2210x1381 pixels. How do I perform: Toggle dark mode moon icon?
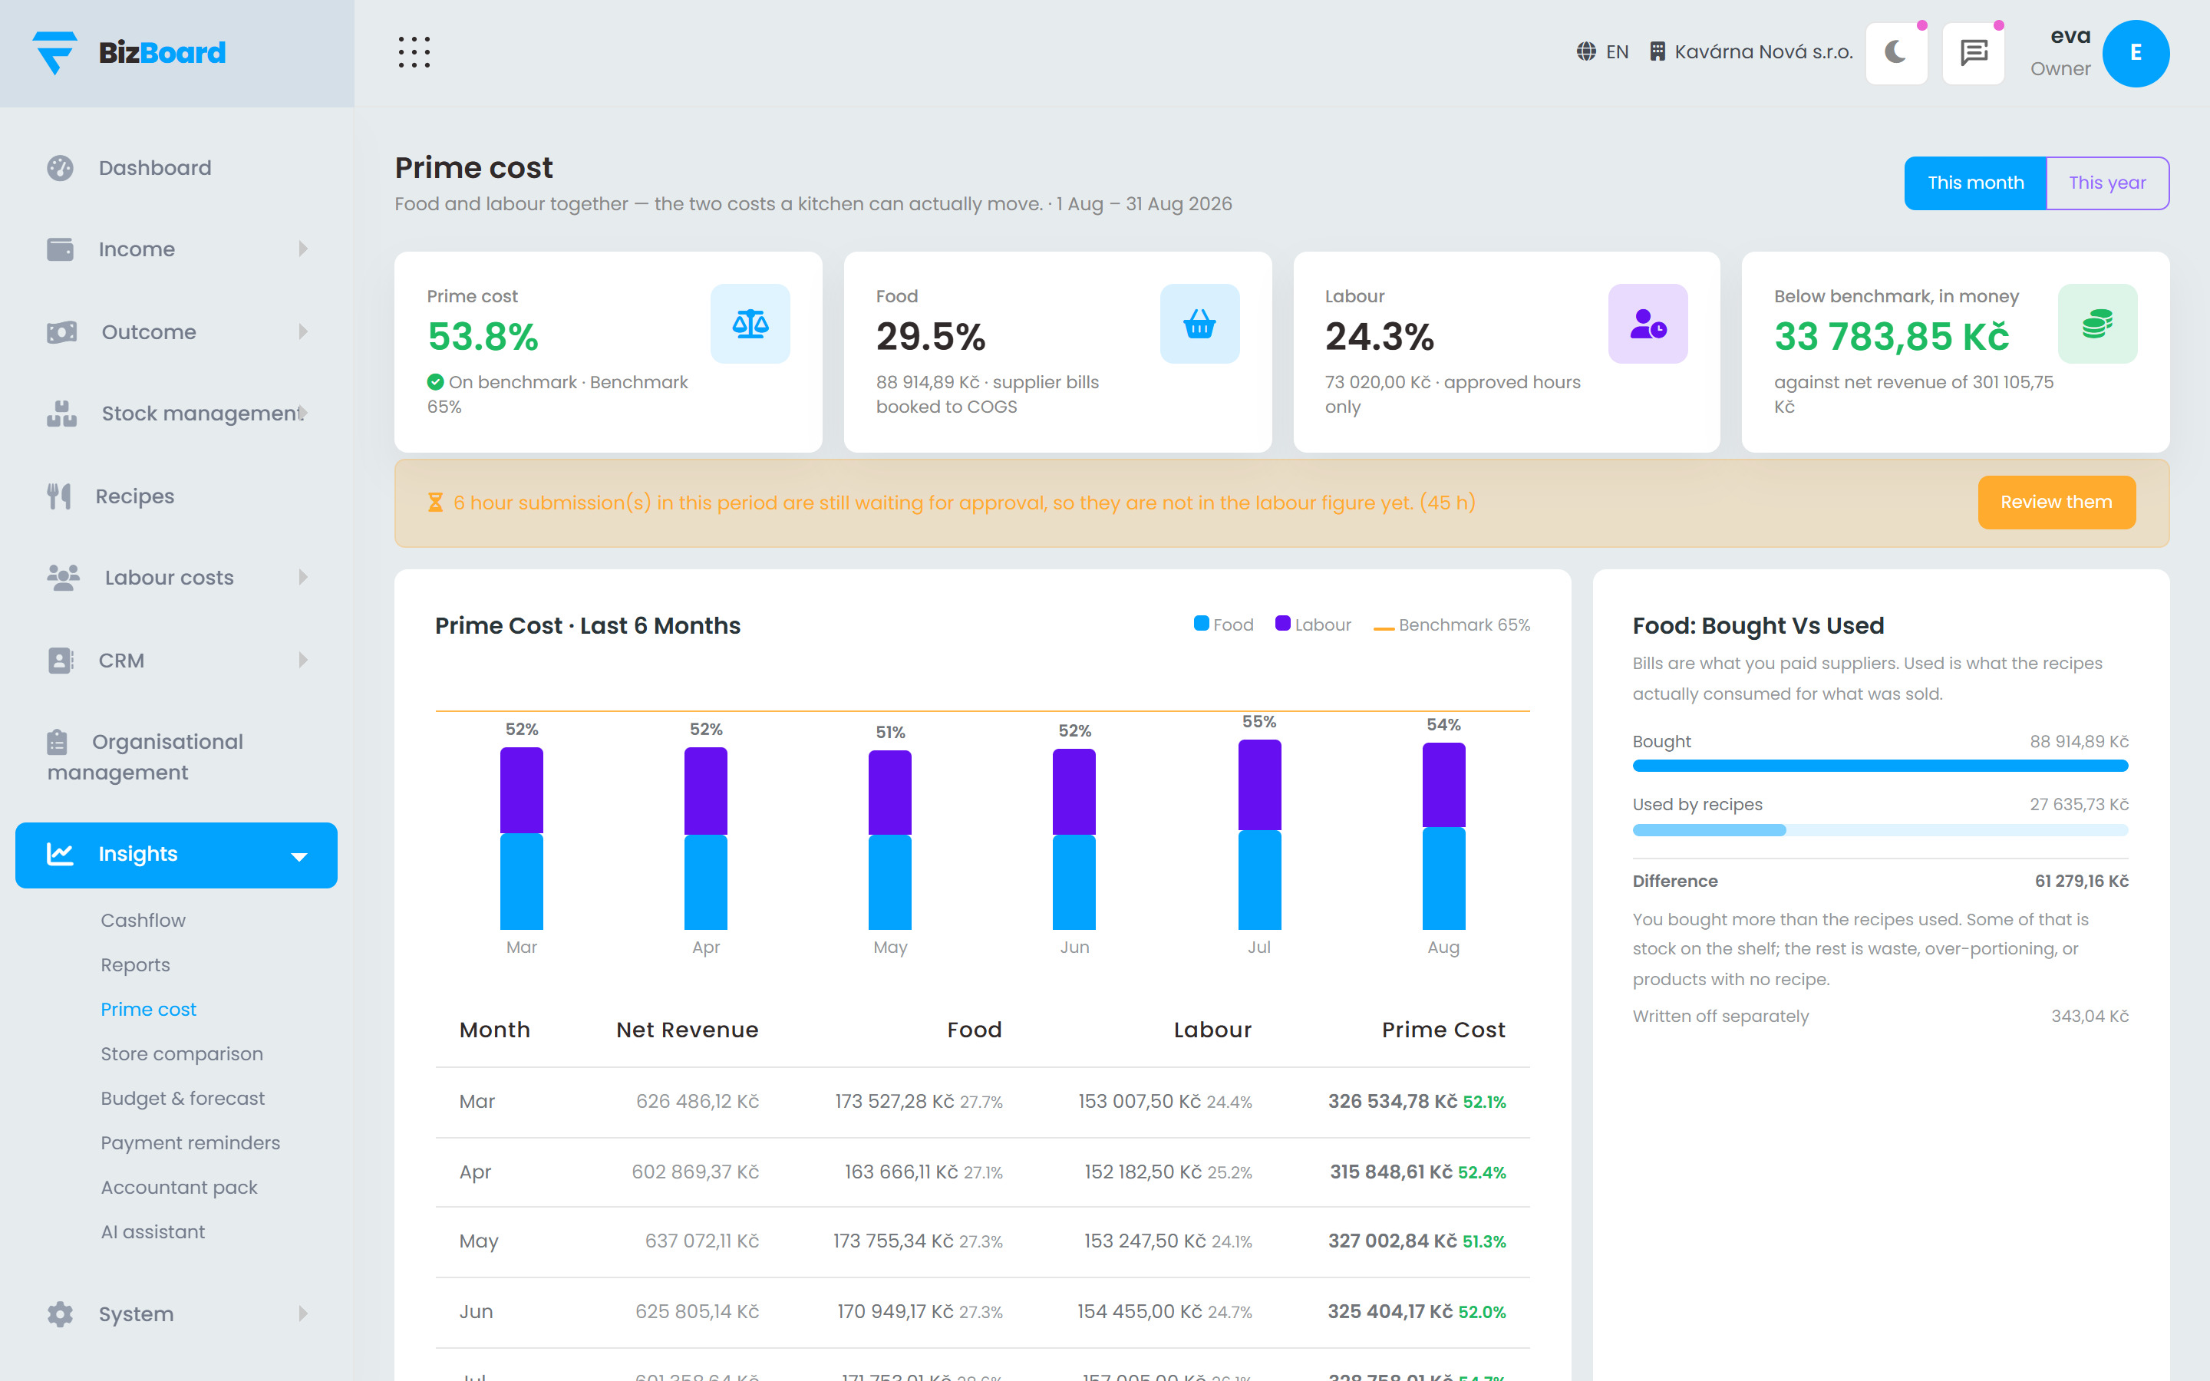click(1896, 53)
